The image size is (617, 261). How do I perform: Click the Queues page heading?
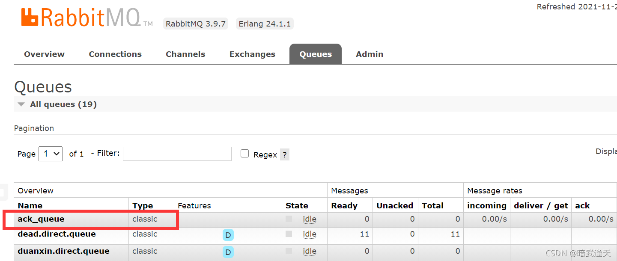43,87
